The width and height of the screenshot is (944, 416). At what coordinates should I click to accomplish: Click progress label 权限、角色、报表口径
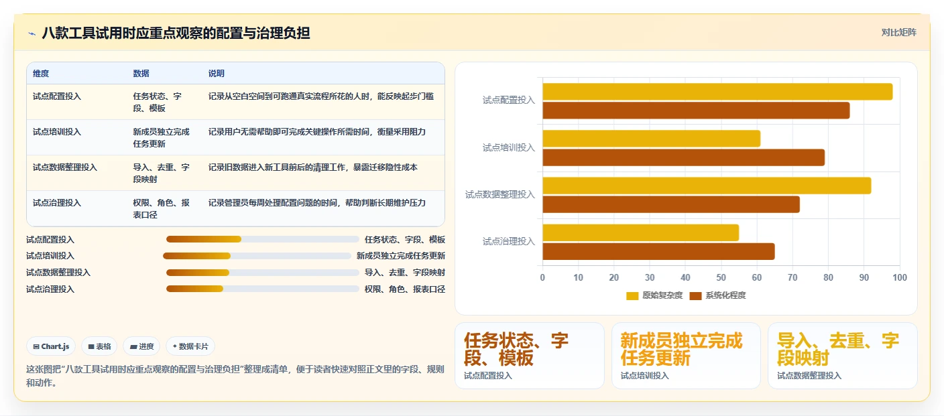(405, 289)
